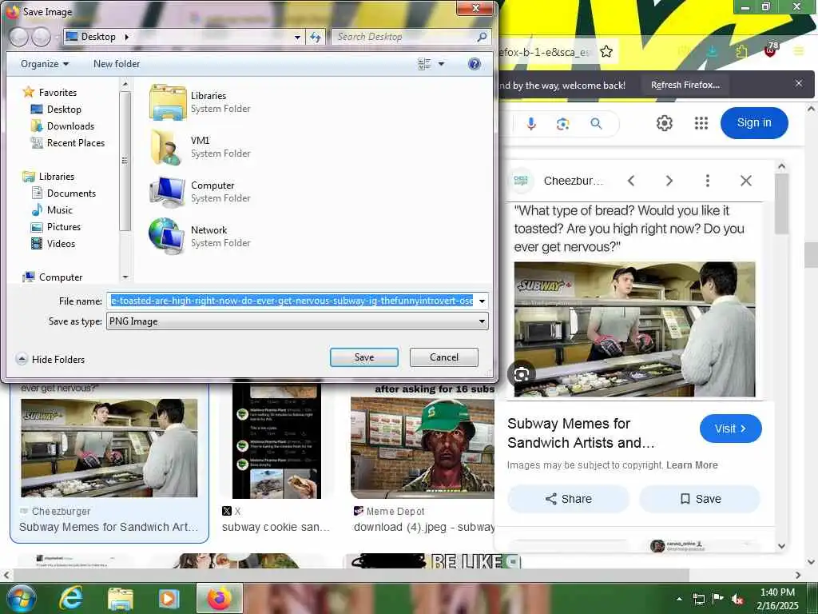Open Windows Media Player from the taskbar
This screenshot has width=818, height=614.
point(169,598)
